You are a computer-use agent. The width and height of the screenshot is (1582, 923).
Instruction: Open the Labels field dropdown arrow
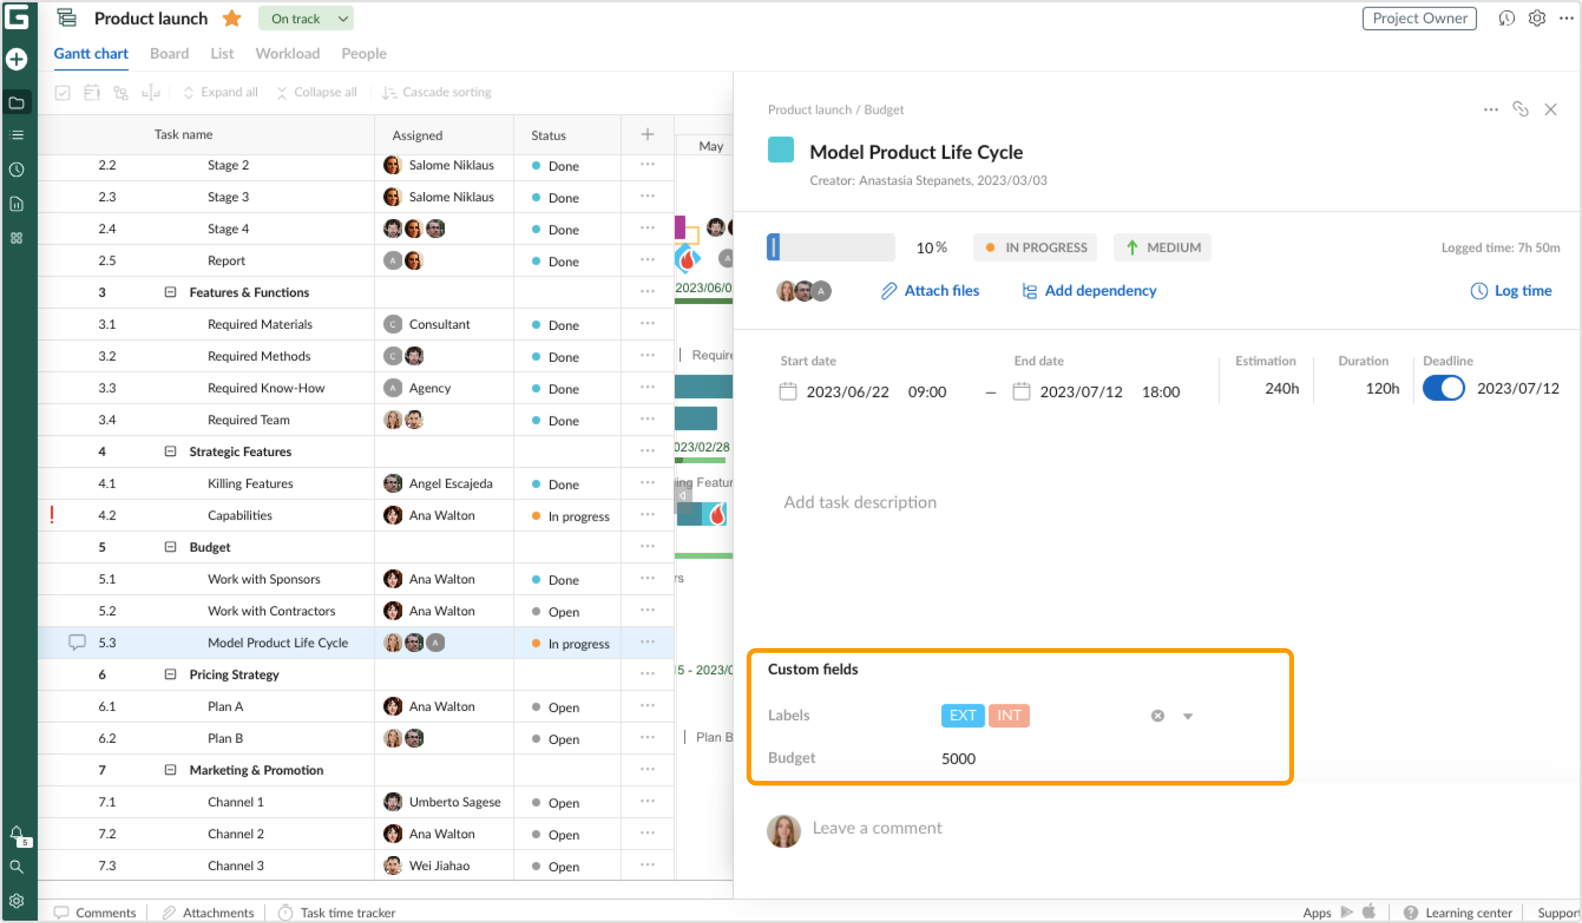pos(1188,716)
